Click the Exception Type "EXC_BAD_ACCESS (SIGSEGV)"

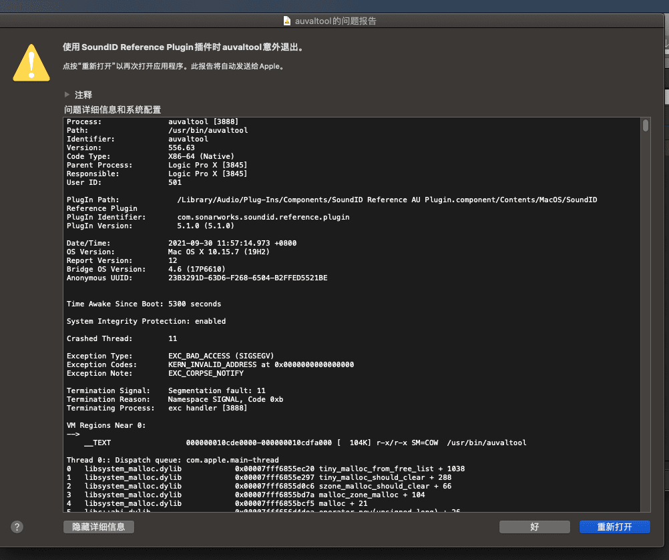tap(221, 356)
